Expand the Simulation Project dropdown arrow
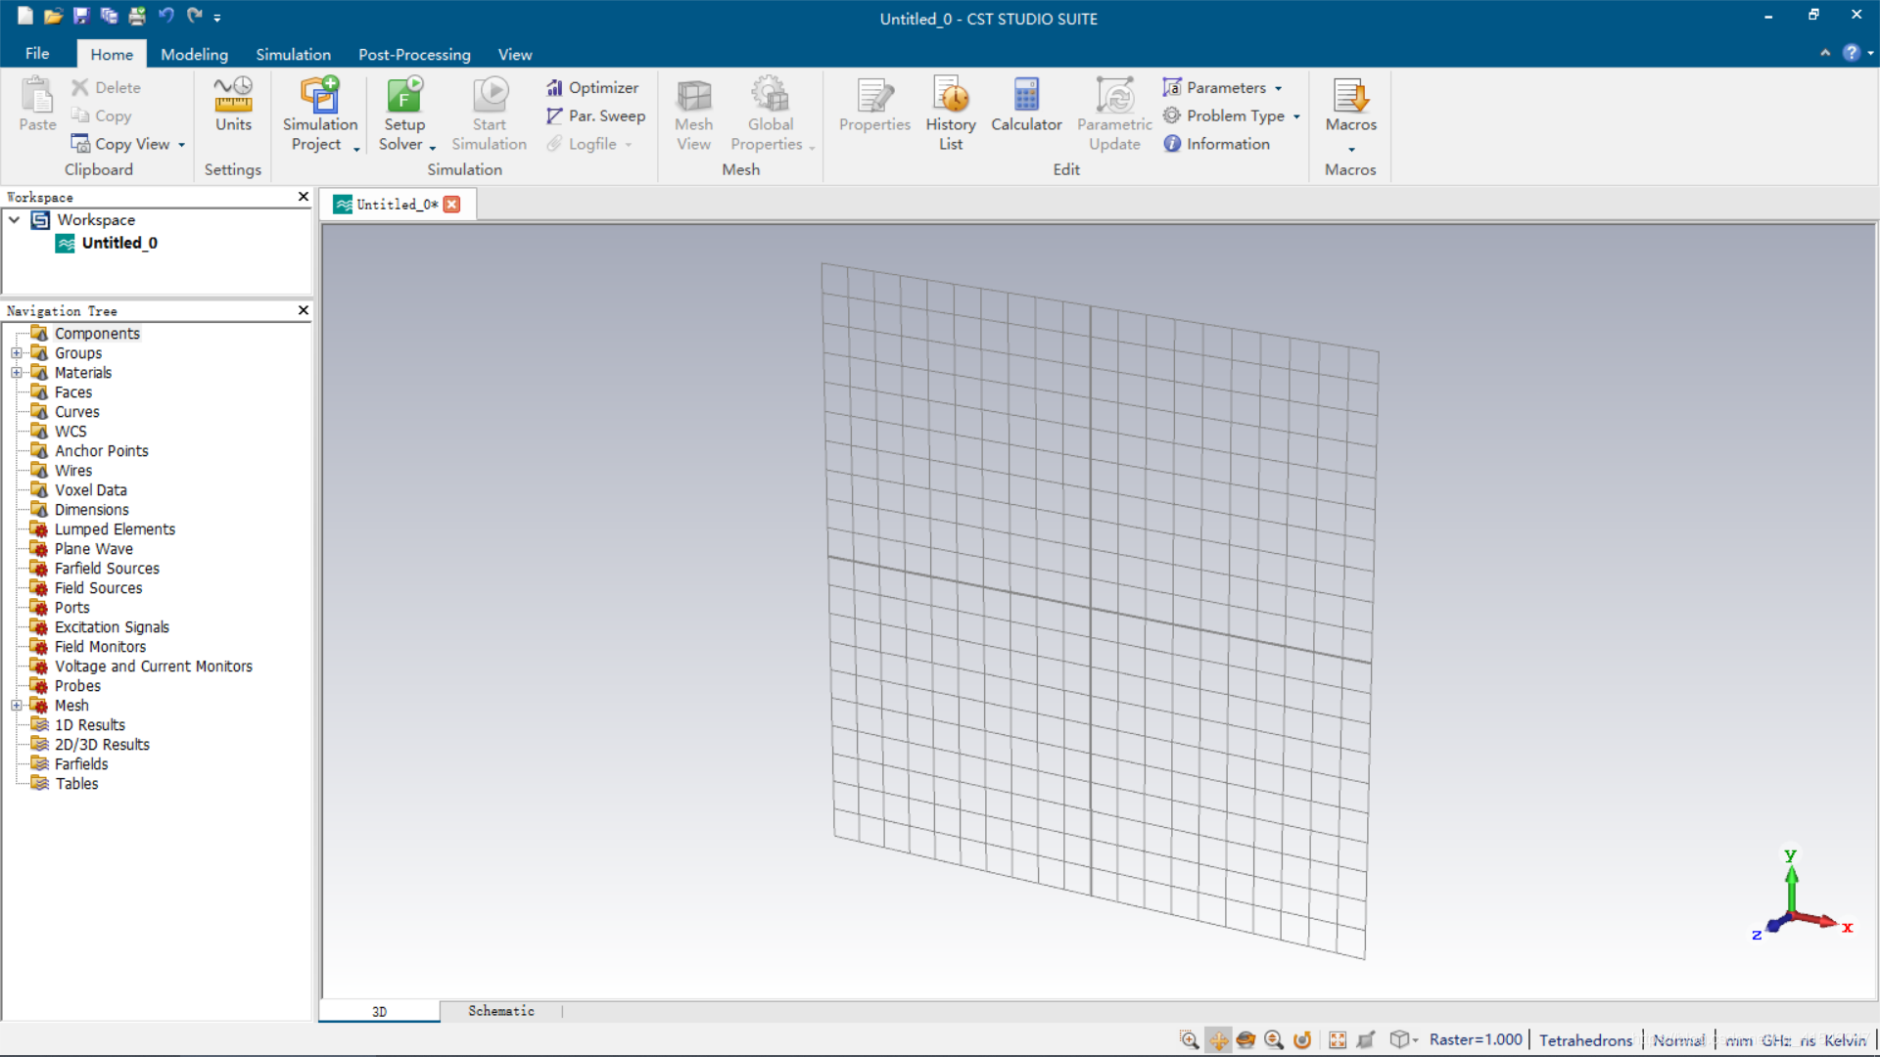This screenshot has height=1057, width=1880. [356, 149]
